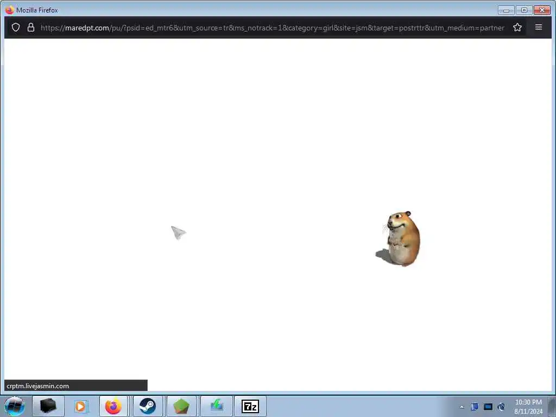
Task: Open the media player taskbar icon
Action: (80, 406)
